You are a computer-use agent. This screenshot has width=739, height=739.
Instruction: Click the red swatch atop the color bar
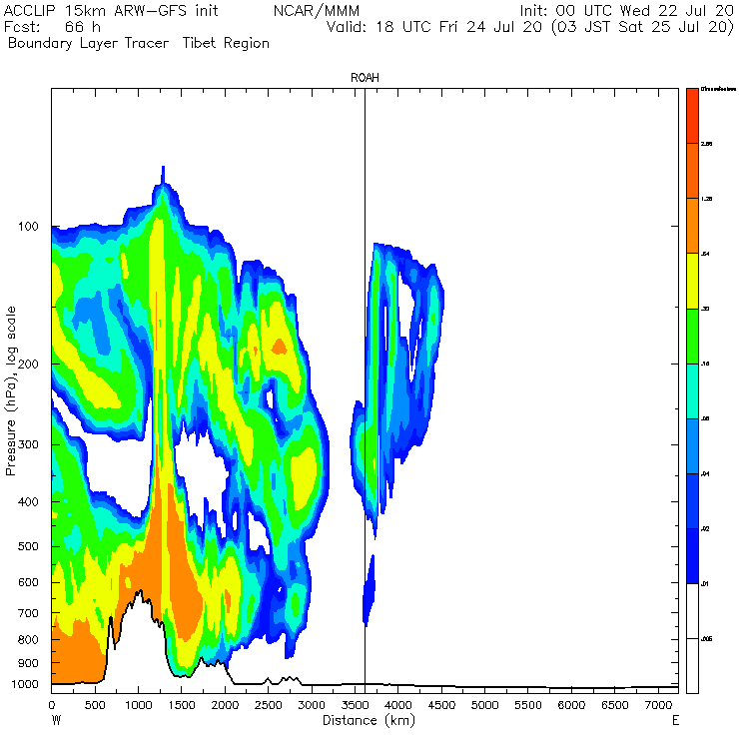(x=691, y=115)
